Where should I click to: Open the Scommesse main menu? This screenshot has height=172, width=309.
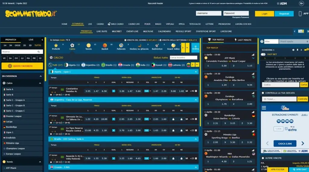pyautogui.click(x=78, y=24)
